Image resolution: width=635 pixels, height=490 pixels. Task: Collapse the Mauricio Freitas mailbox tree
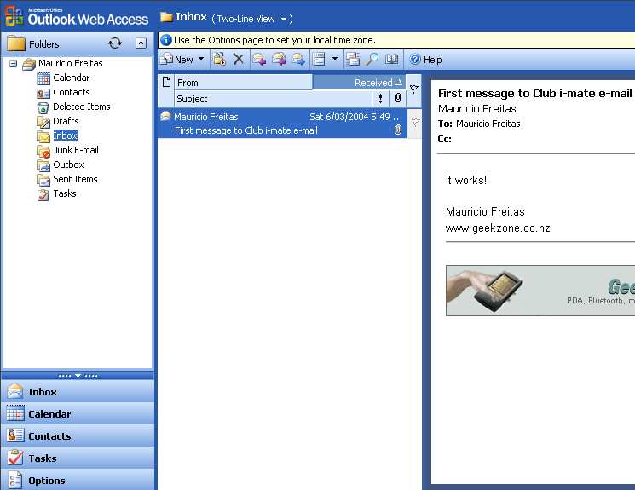[x=14, y=64]
